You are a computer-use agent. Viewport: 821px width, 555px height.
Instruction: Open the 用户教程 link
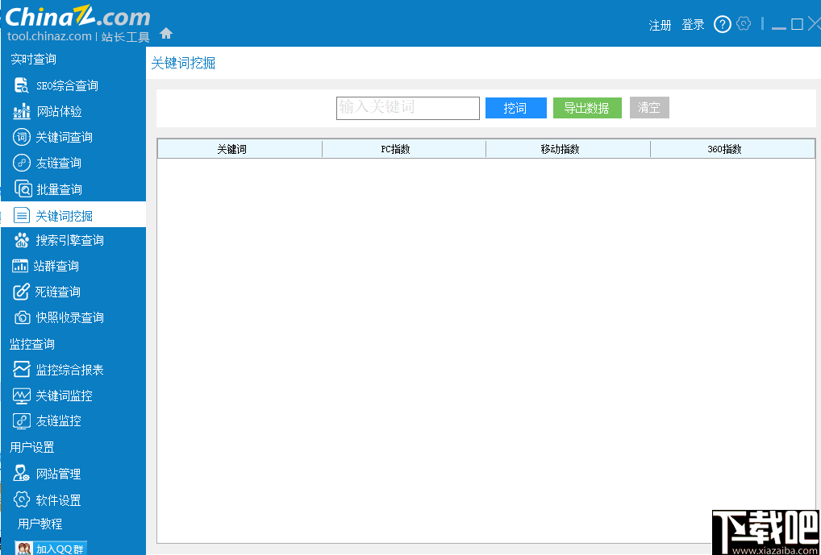(40, 524)
